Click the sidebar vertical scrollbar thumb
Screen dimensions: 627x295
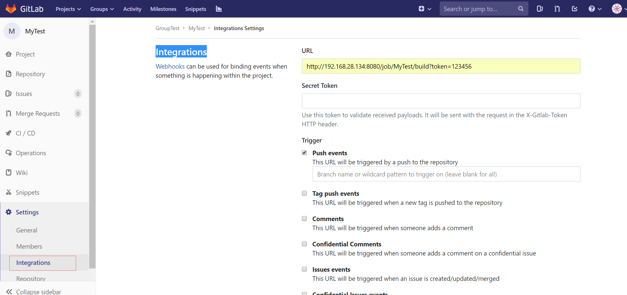tap(92, 146)
